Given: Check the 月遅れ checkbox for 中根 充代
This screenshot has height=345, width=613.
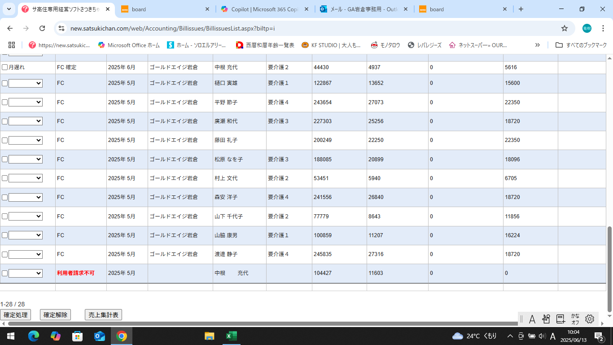Looking at the screenshot, I should tap(5, 67).
